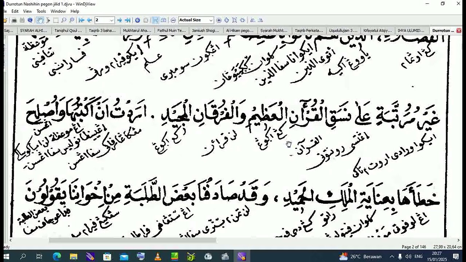Toggle continuous page layout

[155, 20]
